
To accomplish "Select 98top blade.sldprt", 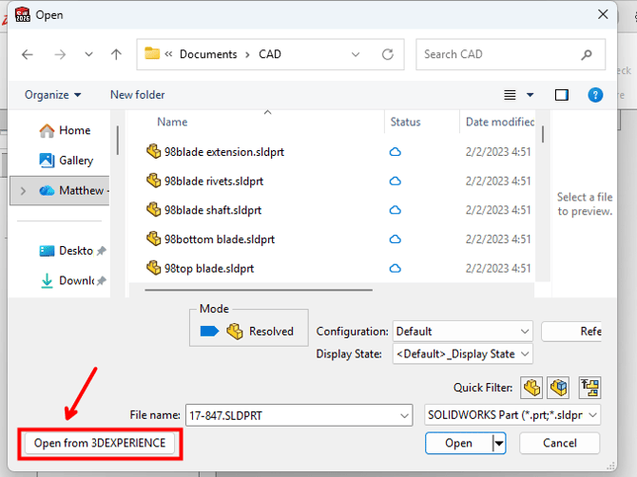I will tap(209, 269).
